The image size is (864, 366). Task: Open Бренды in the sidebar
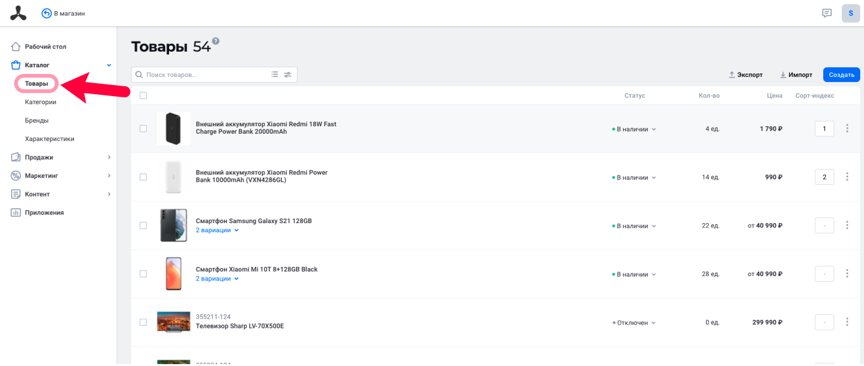pos(37,120)
